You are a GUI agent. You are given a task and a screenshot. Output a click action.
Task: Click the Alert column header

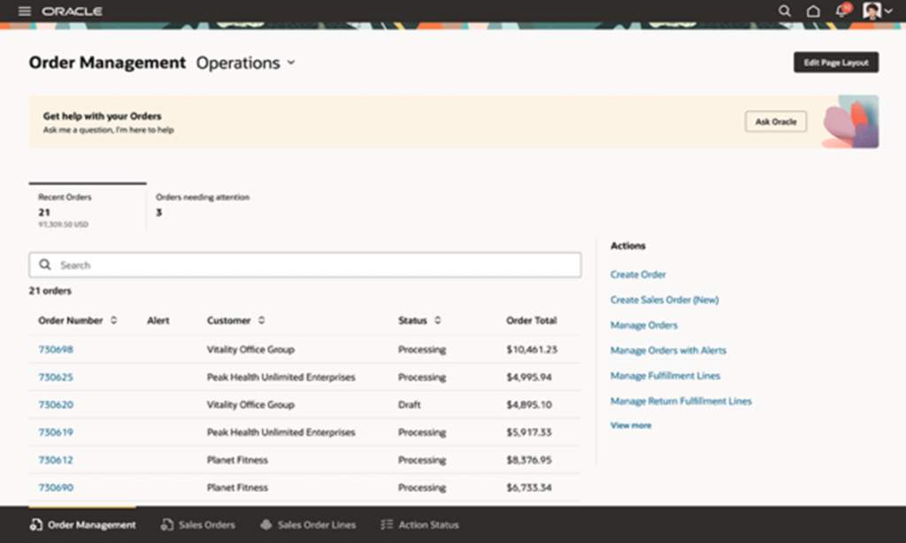(x=157, y=320)
